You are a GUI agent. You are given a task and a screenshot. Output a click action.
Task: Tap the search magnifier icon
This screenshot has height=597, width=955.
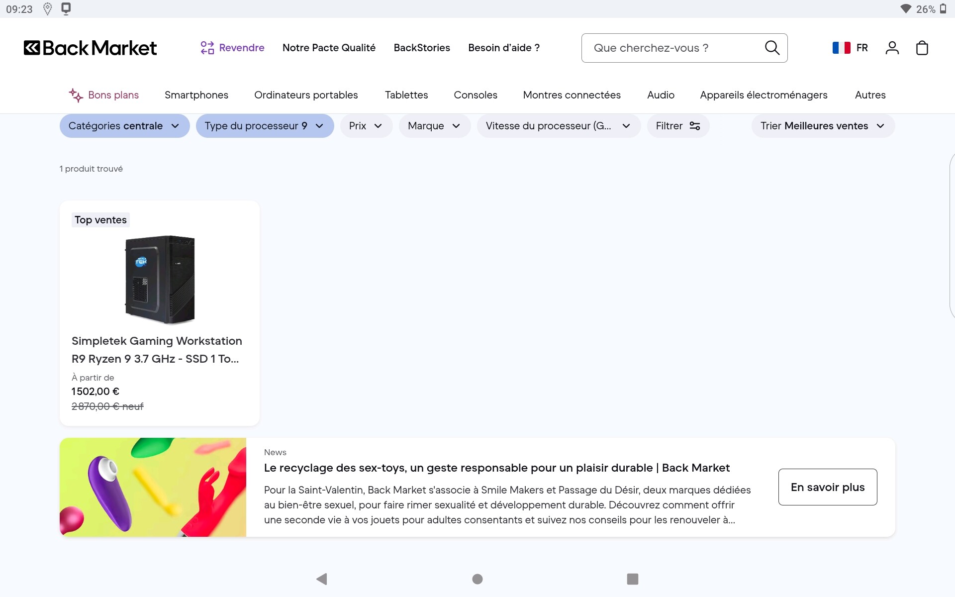pyautogui.click(x=772, y=48)
